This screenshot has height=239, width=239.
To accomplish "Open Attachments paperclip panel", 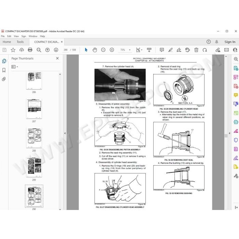I will point(4,79).
